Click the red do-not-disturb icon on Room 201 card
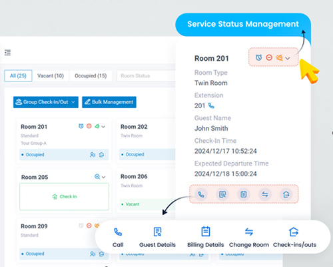This screenshot has height=267, width=333. (89, 126)
